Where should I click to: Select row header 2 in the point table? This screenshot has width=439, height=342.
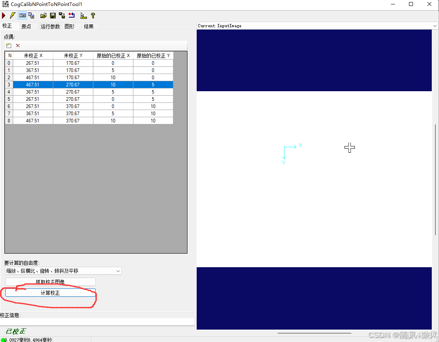coord(9,78)
